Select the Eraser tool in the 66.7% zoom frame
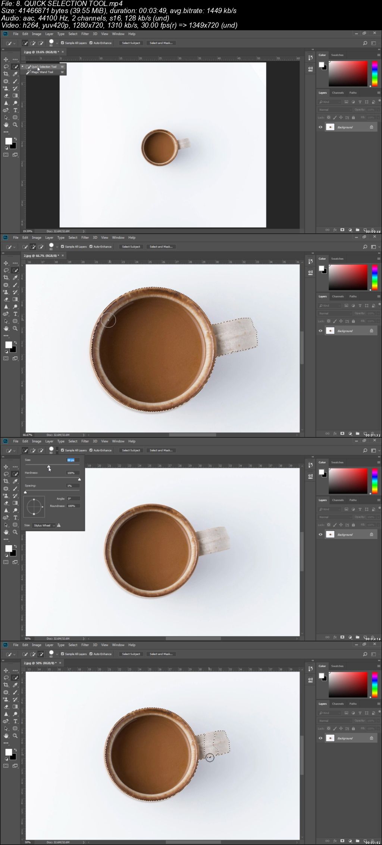This screenshot has height=845, width=382. tap(6, 299)
